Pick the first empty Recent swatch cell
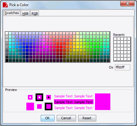The height and width of the screenshot is (126, 137). coord(116,39)
